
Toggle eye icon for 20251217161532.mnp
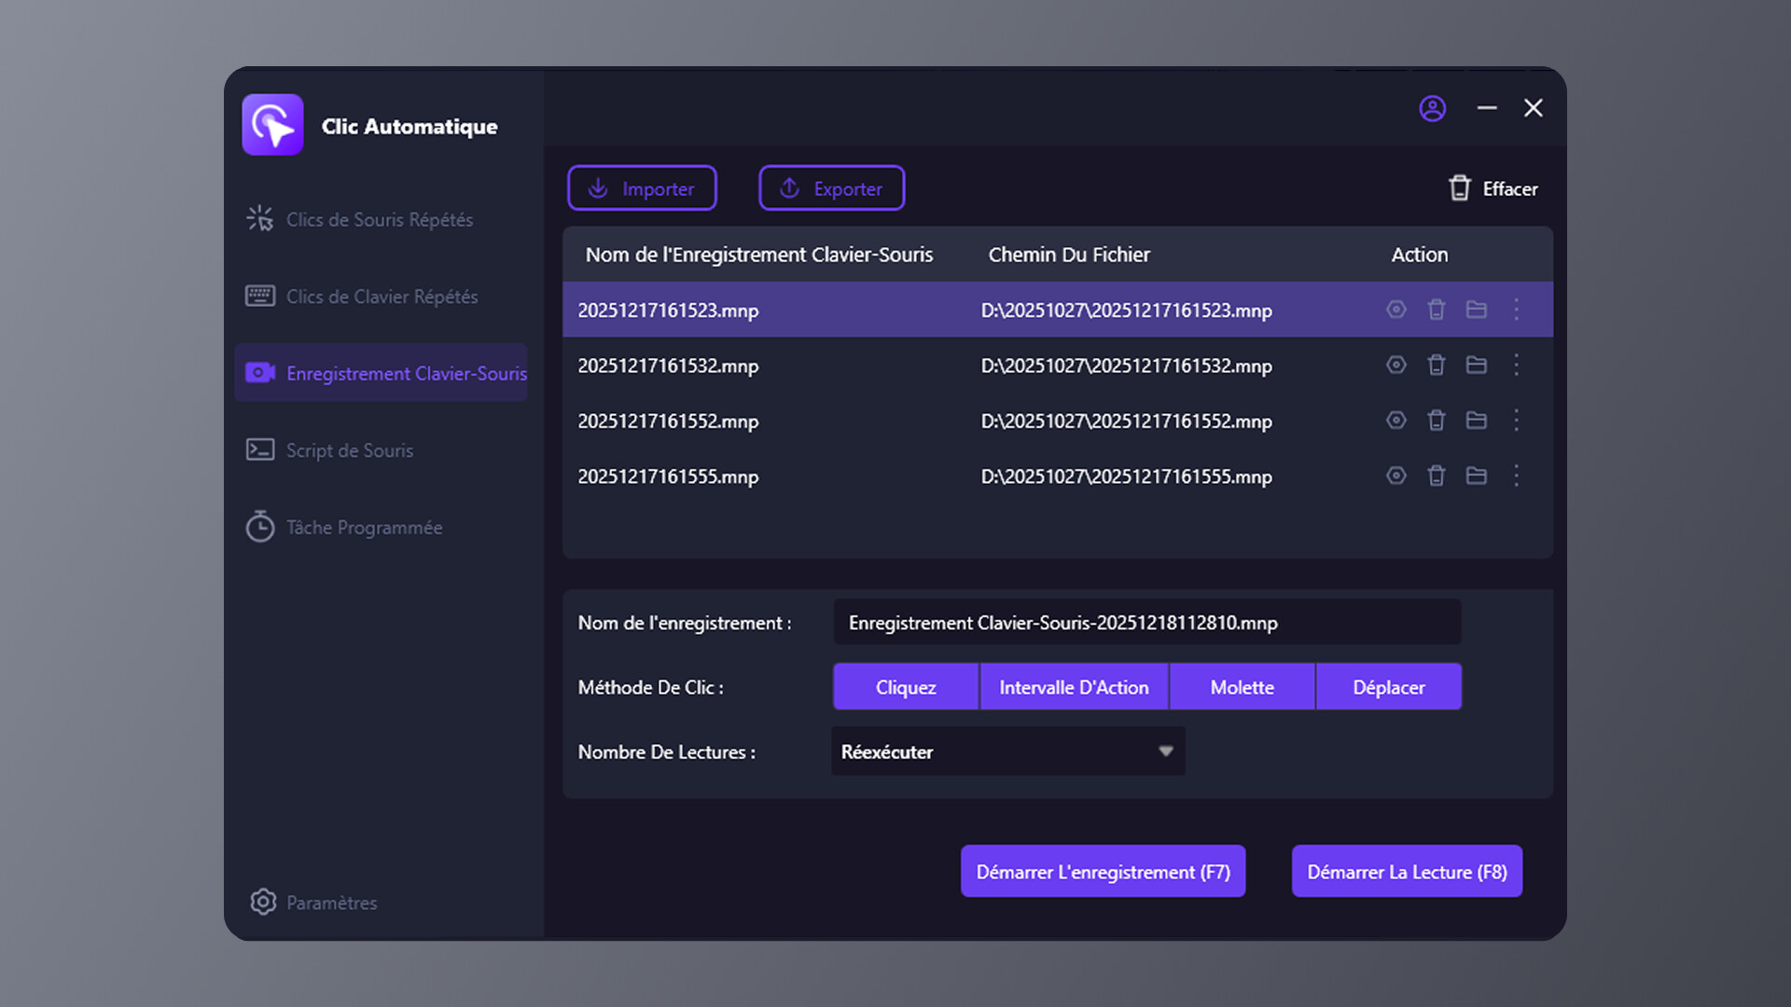coord(1395,365)
